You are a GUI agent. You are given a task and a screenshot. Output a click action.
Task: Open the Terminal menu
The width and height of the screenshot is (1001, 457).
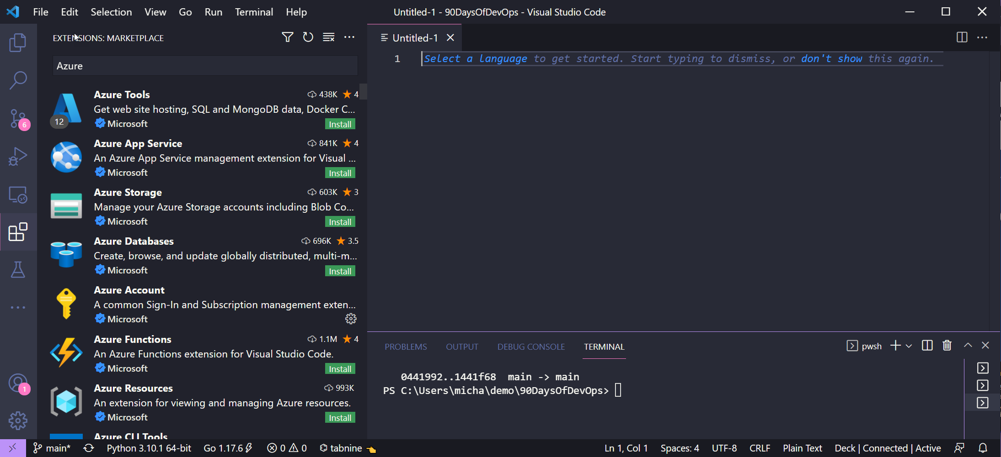(x=254, y=12)
